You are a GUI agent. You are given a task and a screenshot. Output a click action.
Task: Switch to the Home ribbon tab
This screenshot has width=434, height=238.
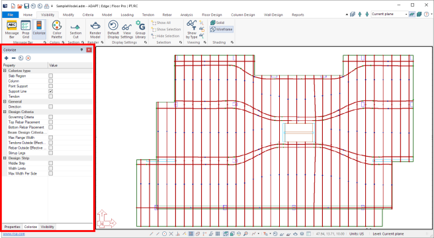pos(28,15)
